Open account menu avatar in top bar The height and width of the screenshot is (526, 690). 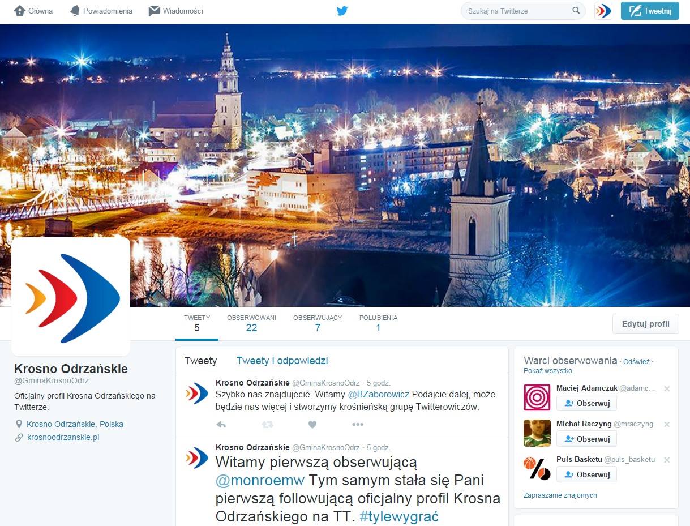(603, 11)
